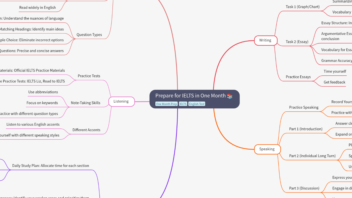
Task: Select the Listening branch node
Action: 121,101
